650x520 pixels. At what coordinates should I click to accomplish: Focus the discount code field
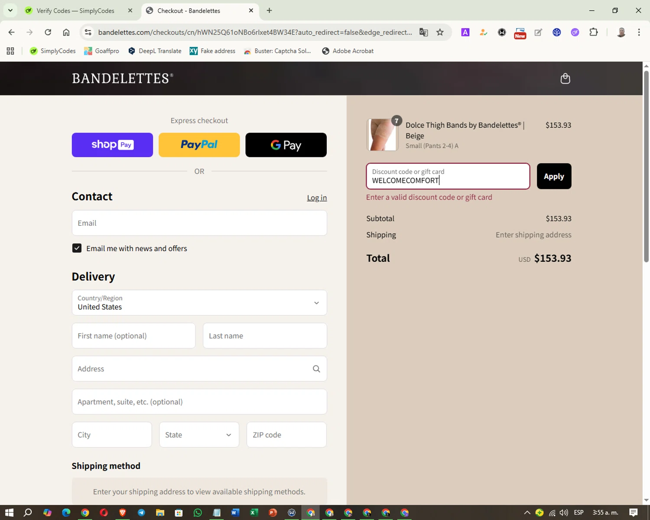click(x=448, y=176)
